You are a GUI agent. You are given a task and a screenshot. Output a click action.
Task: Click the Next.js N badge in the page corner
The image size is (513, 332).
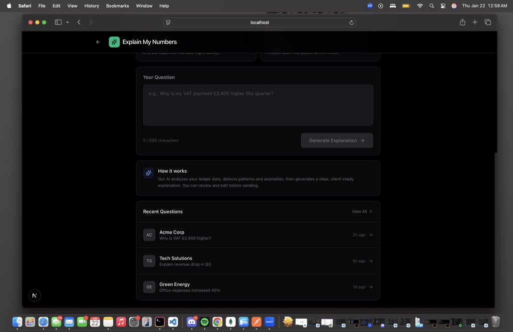coord(35,295)
